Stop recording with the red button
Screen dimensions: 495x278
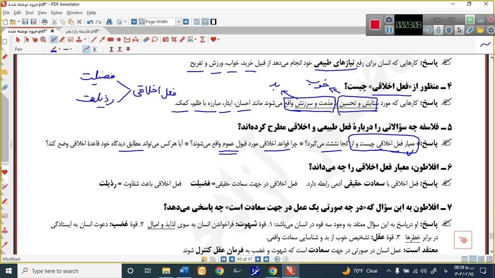coord(375,25)
